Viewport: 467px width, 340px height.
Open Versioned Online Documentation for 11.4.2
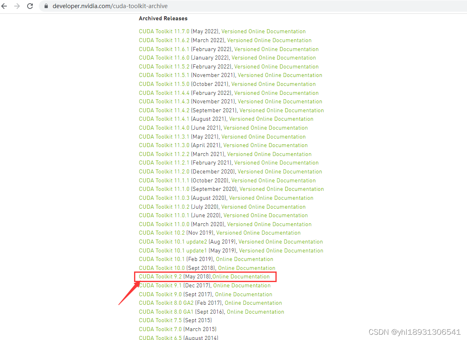(x=282, y=110)
